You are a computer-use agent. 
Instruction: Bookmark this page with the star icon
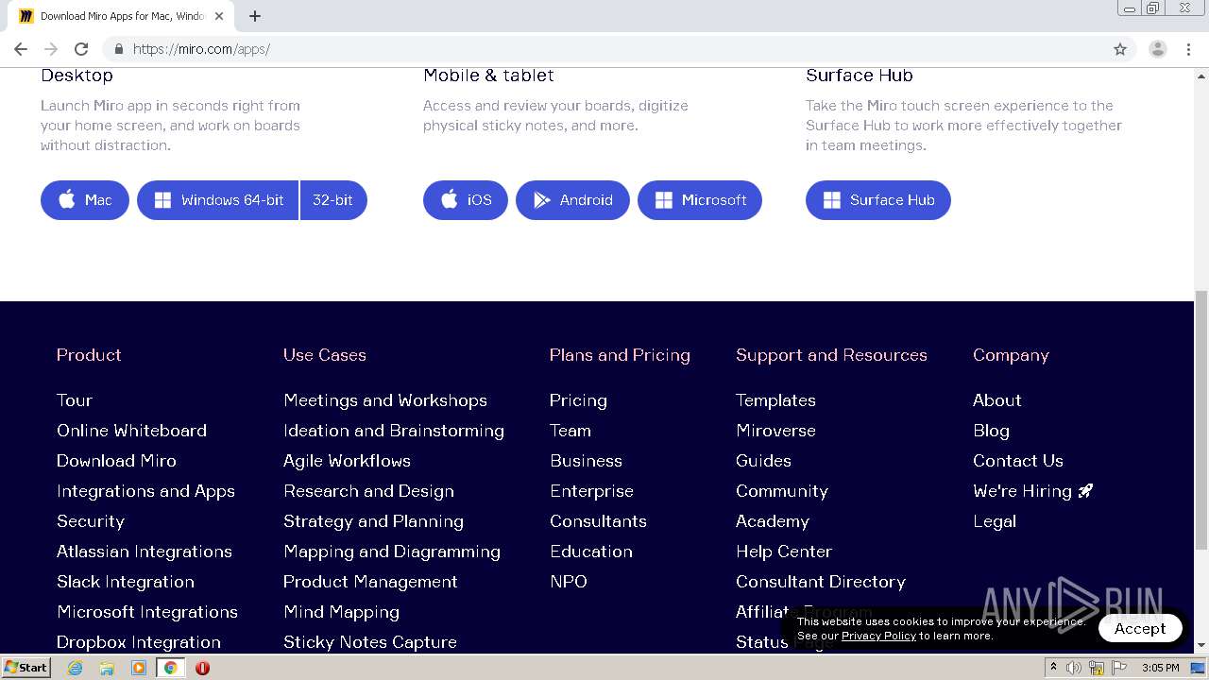pos(1120,49)
